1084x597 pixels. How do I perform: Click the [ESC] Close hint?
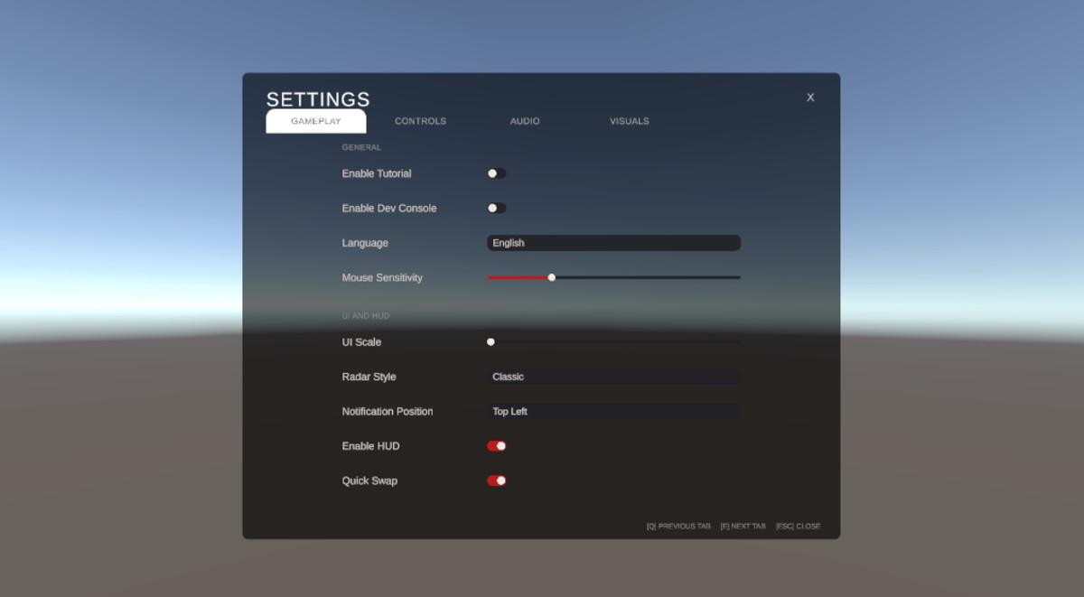(798, 527)
